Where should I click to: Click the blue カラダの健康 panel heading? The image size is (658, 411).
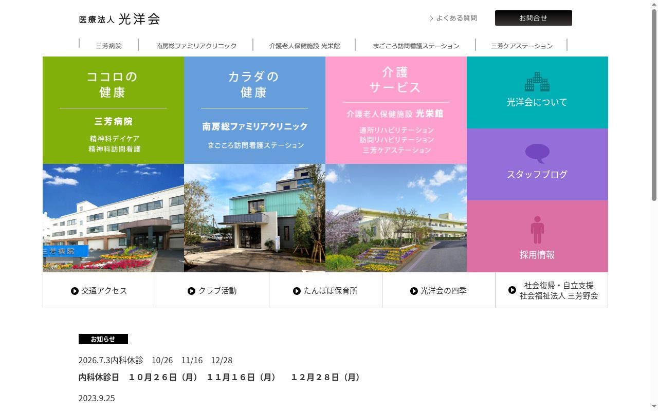[x=254, y=85]
